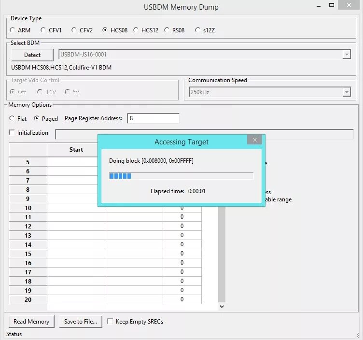This screenshot has height=340, width=363.
Task: Click the Elapsed time 0:00:01 value
Action: [196, 191]
